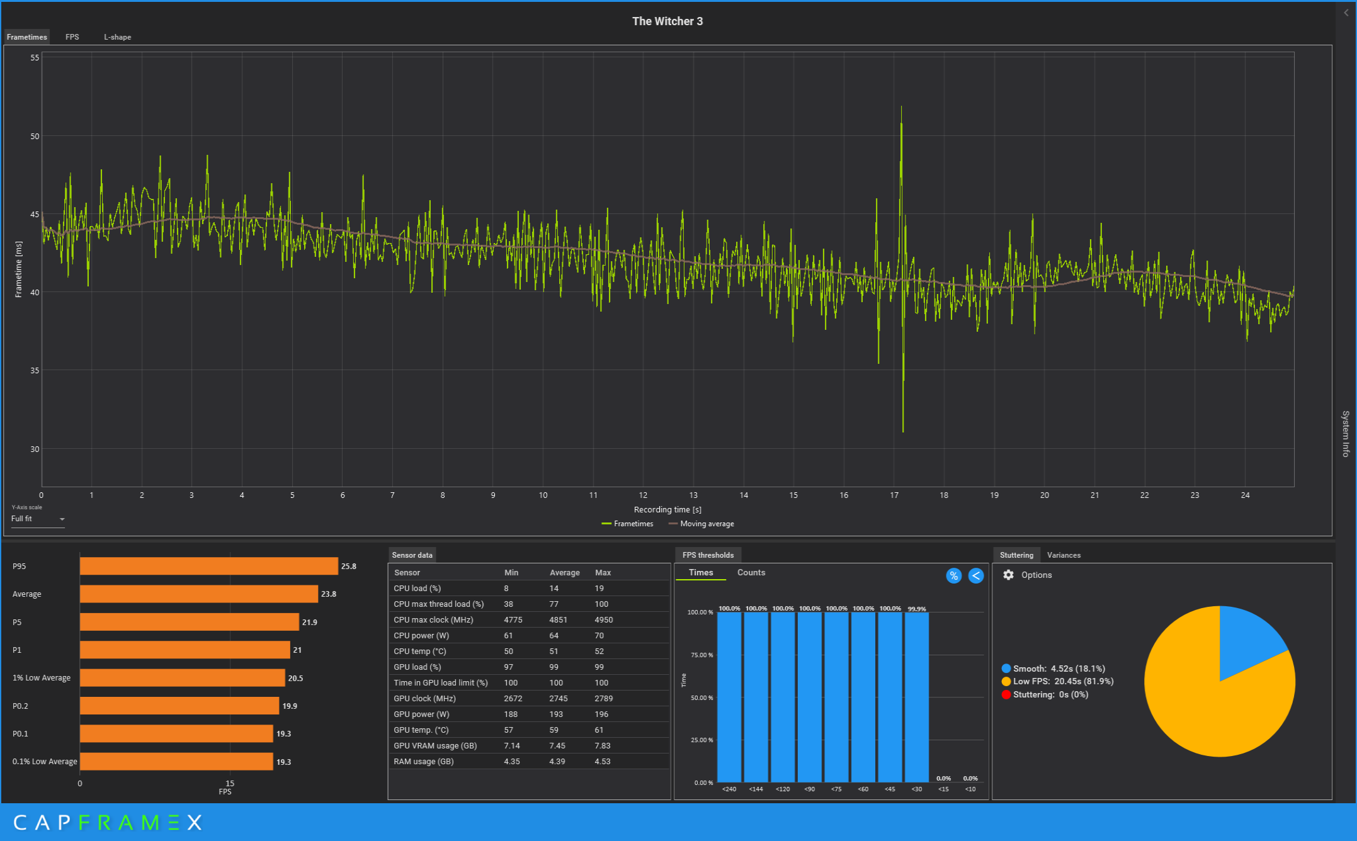Open the System Info side panel
The image size is (1357, 841).
tap(1346, 433)
